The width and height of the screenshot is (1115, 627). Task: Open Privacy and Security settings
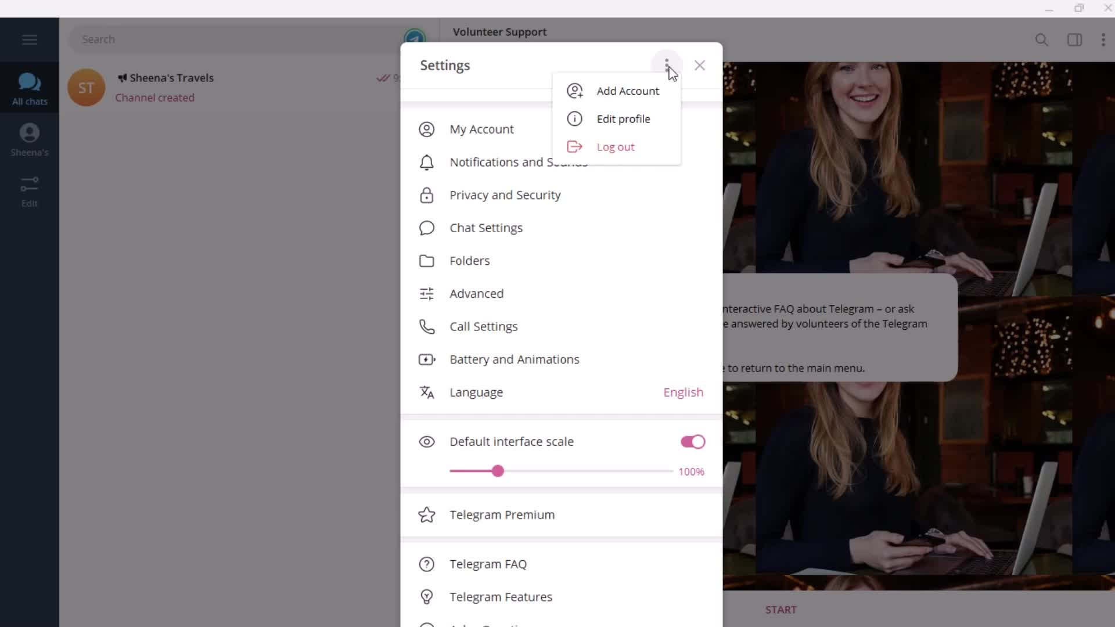click(x=505, y=194)
